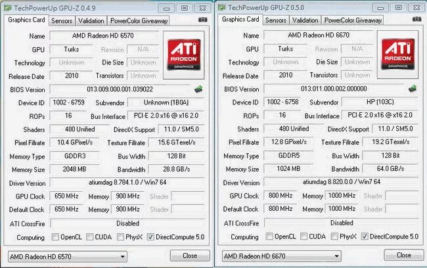Open PowerColor Giveaway tab in GPU-Z 0.5.0
This screenshot has width=427, height=268.
pos(353,20)
